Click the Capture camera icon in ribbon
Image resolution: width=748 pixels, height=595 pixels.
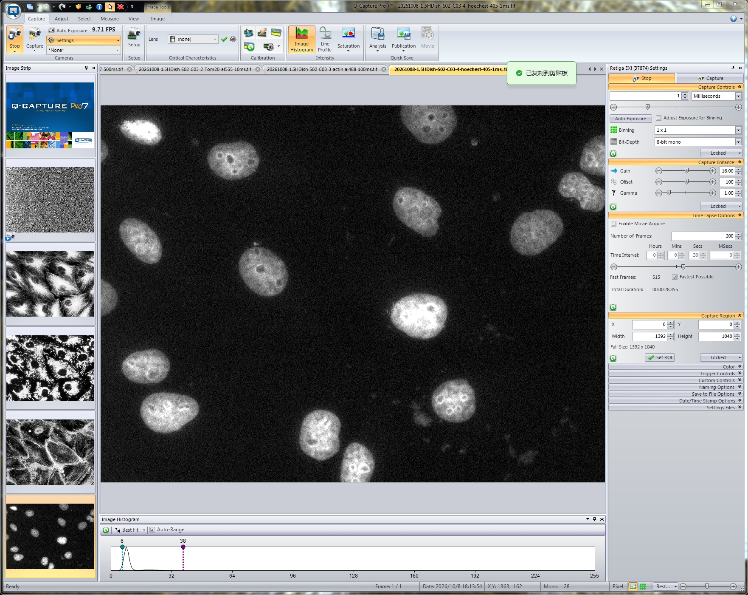(x=35, y=39)
